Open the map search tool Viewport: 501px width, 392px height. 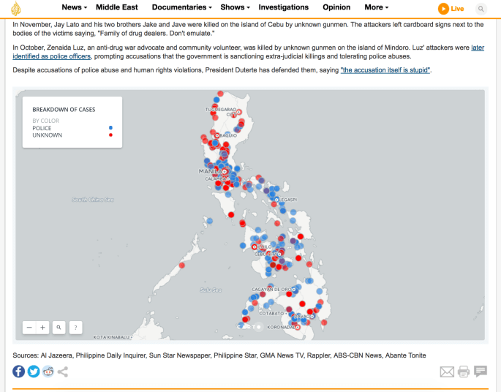pyautogui.click(x=59, y=328)
